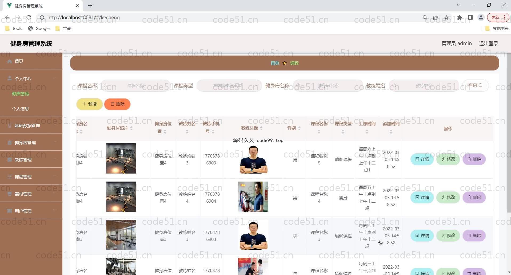The width and height of the screenshot is (511, 275).
Task: Focus the 健身房名称 search field
Action: [x=328, y=85]
